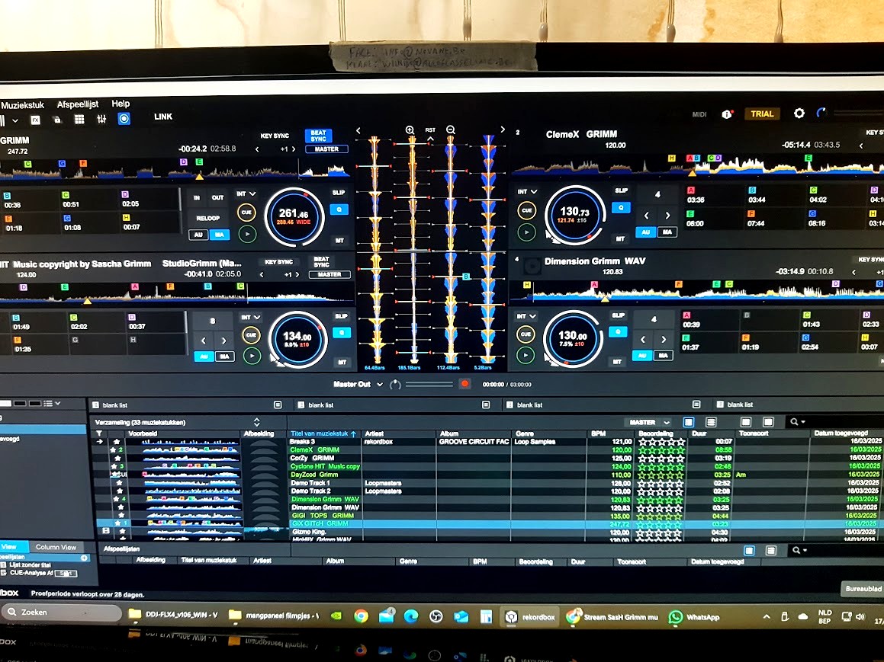Trigger hot cue C 00:51 pad

tap(90, 200)
